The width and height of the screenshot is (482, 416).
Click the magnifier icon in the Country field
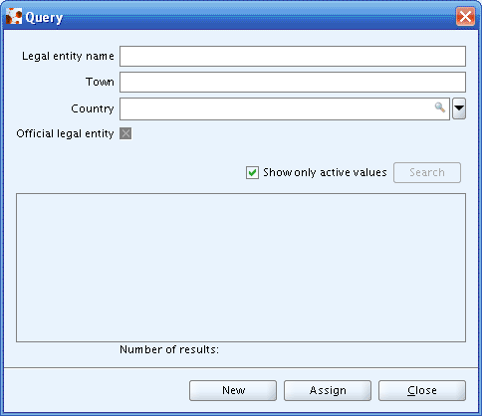click(440, 107)
